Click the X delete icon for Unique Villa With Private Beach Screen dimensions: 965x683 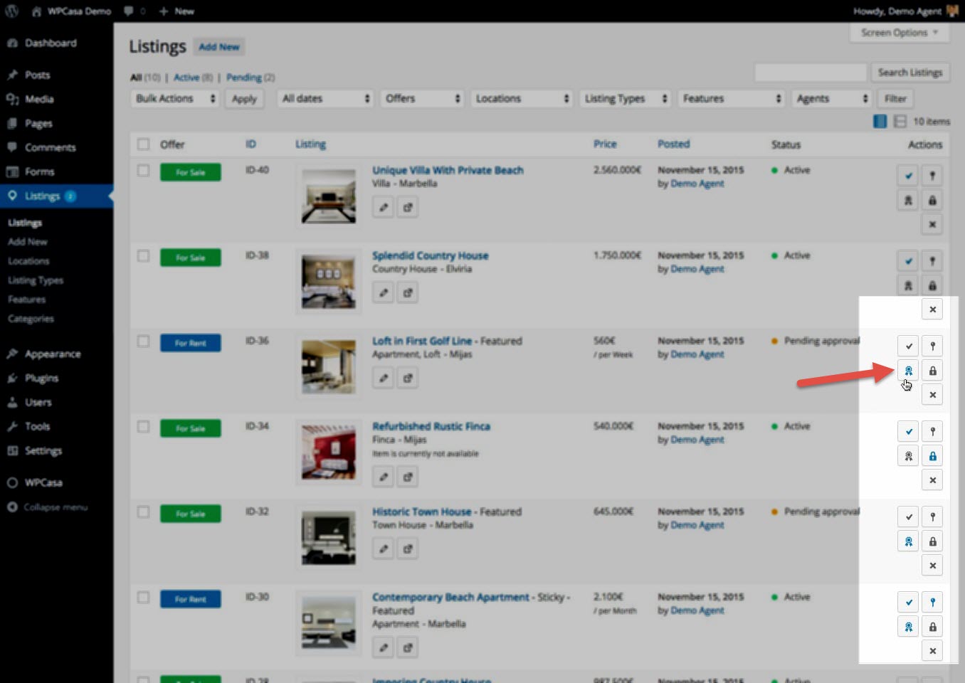click(x=932, y=224)
